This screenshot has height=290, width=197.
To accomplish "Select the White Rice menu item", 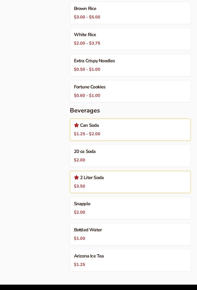I will pyautogui.click(x=85, y=35).
